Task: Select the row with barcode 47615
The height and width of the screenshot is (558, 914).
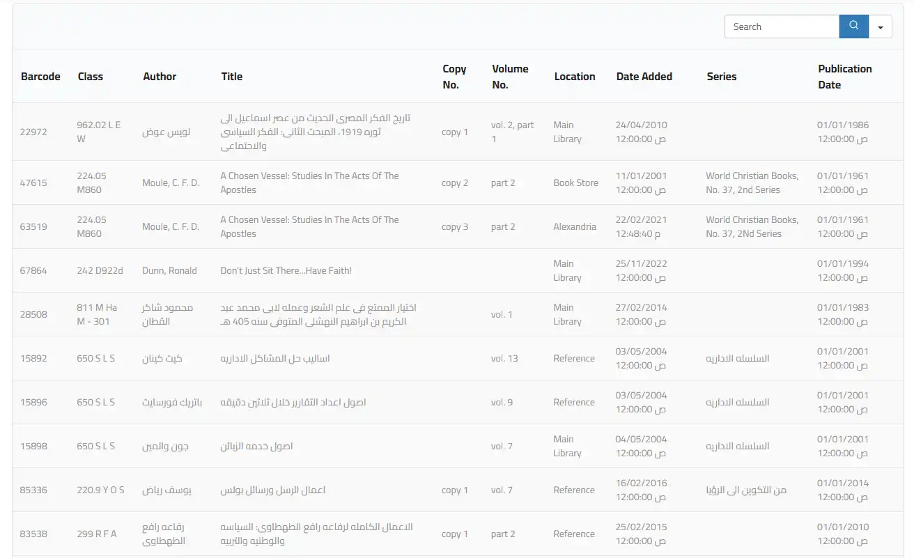Action: tap(33, 183)
